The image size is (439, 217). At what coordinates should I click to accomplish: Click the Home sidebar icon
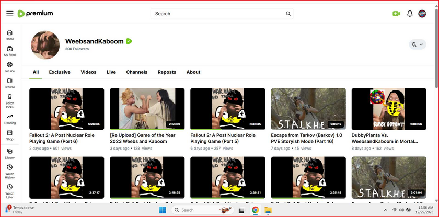pos(10,35)
